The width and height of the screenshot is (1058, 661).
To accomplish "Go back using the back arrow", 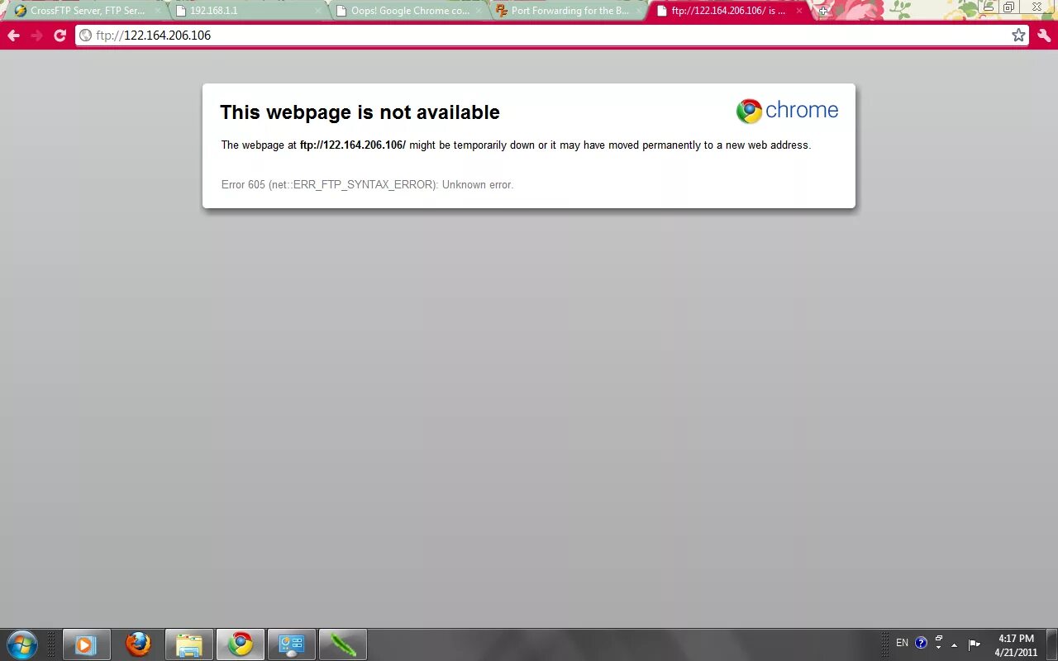I will (13, 36).
